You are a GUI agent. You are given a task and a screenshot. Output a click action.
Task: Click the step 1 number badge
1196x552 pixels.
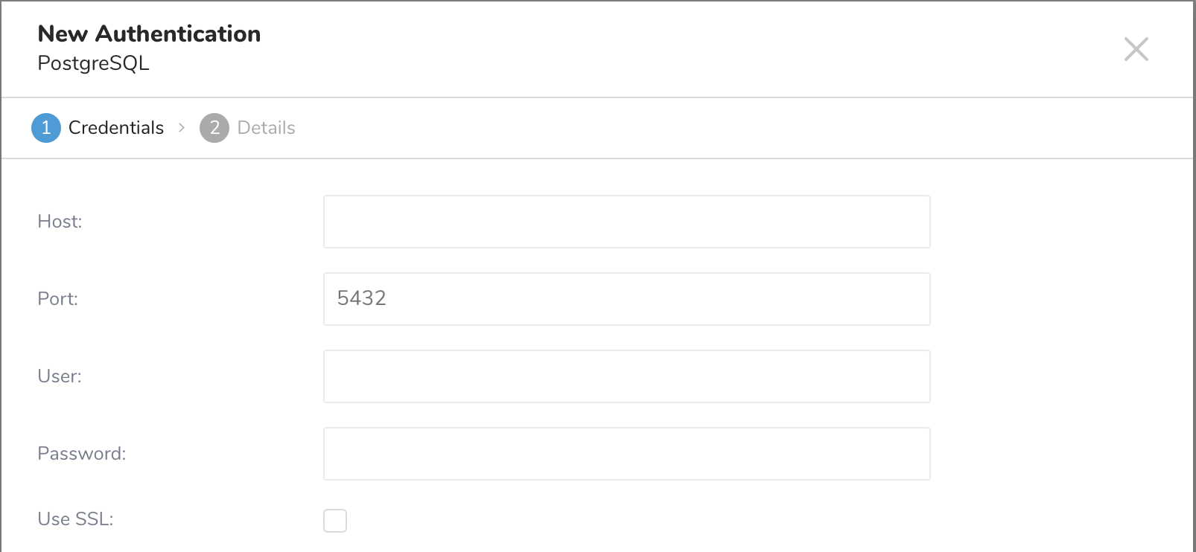(45, 128)
